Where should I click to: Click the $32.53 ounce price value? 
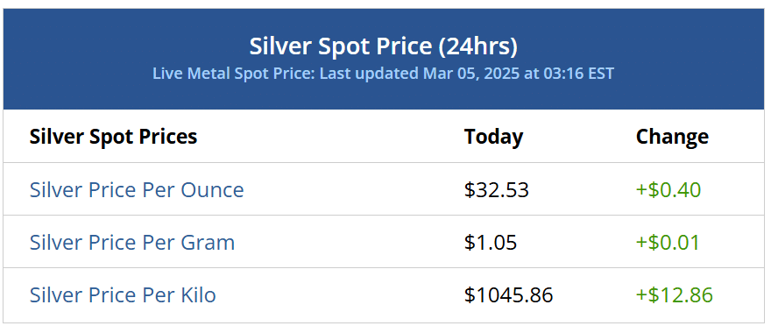click(497, 190)
